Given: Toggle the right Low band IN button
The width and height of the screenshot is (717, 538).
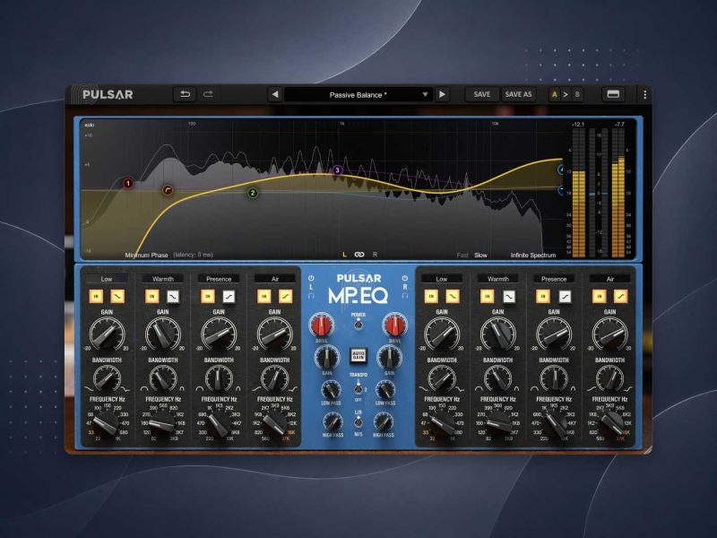Looking at the screenshot, I should 431,296.
